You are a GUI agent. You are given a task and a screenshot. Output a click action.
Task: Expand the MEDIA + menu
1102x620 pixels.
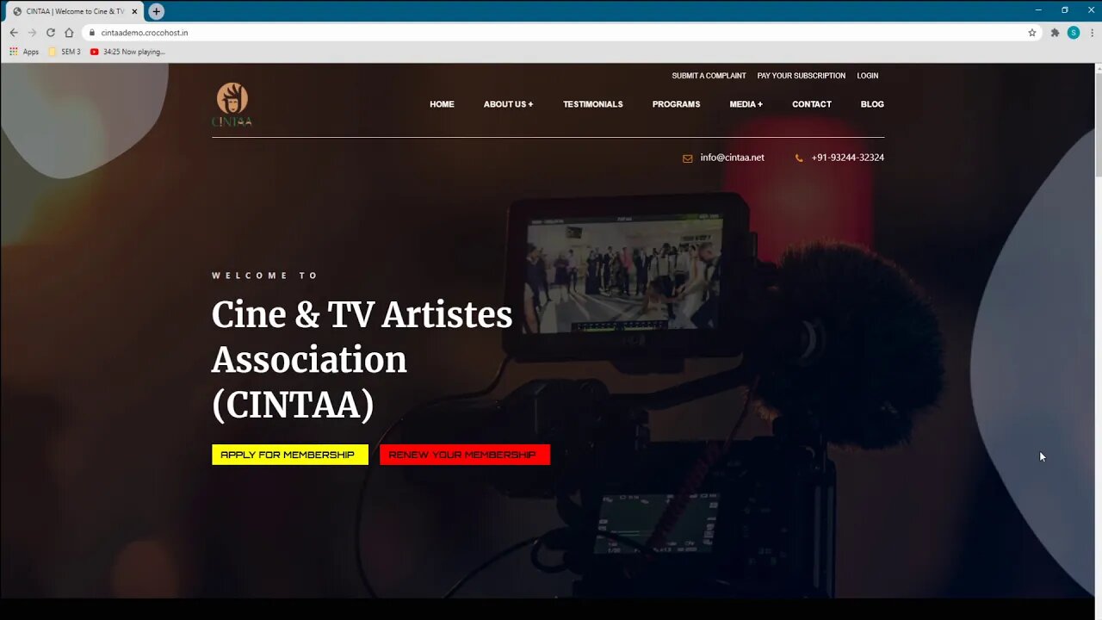tap(746, 104)
